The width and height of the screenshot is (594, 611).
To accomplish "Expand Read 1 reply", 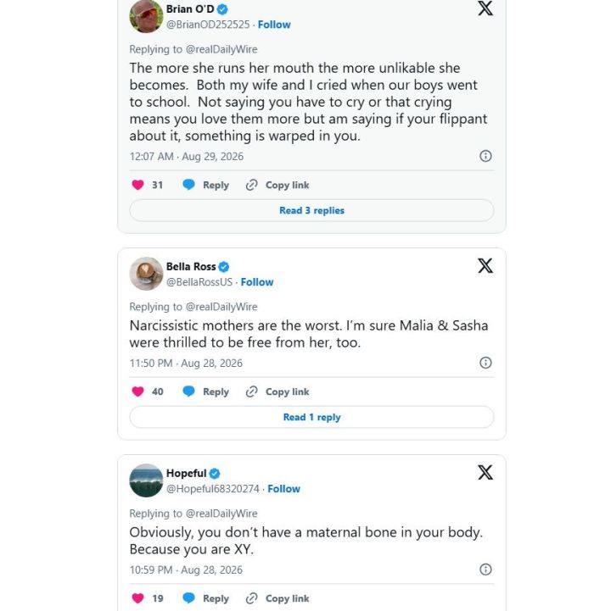I will (311, 417).
